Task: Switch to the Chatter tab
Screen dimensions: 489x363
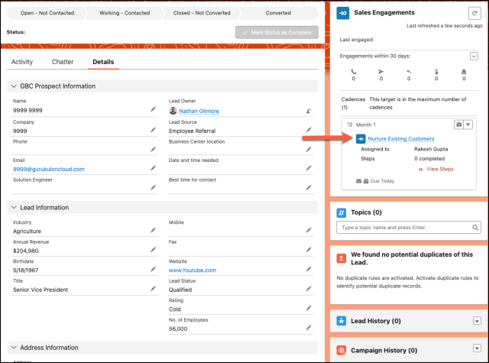Action: [x=63, y=61]
